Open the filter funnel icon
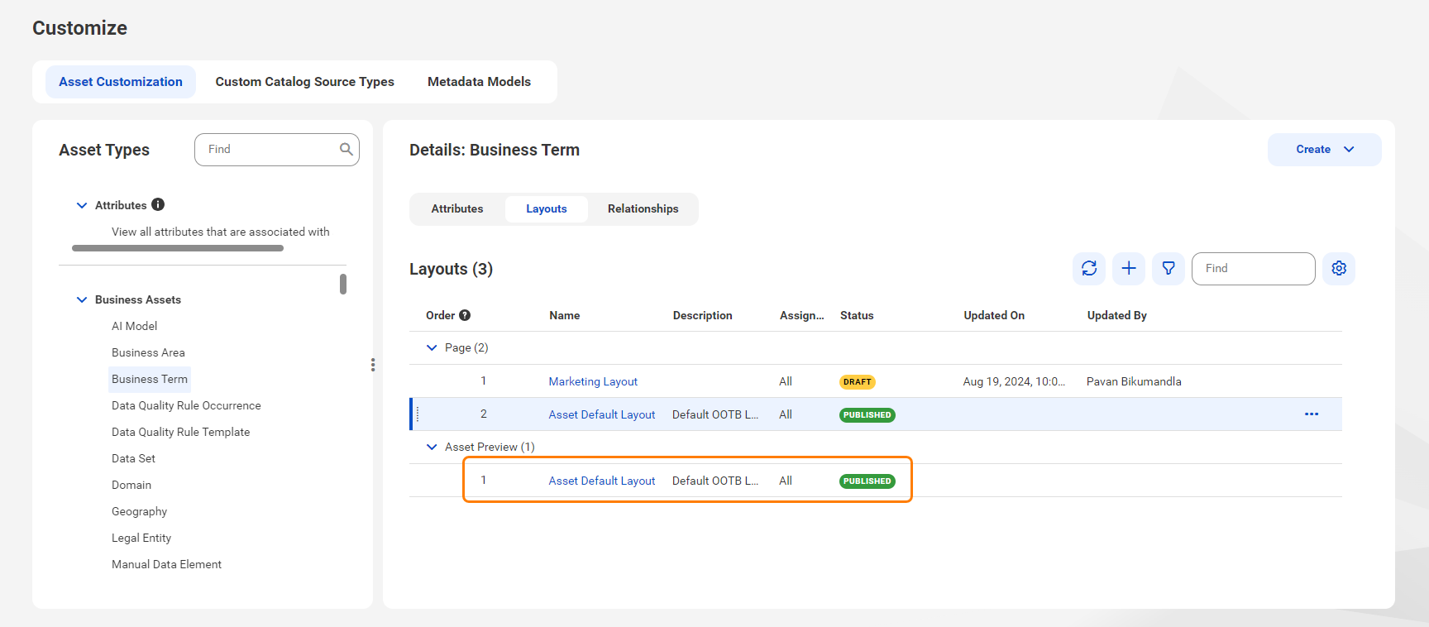Viewport: 1429px width, 627px height. click(x=1169, y=269)
